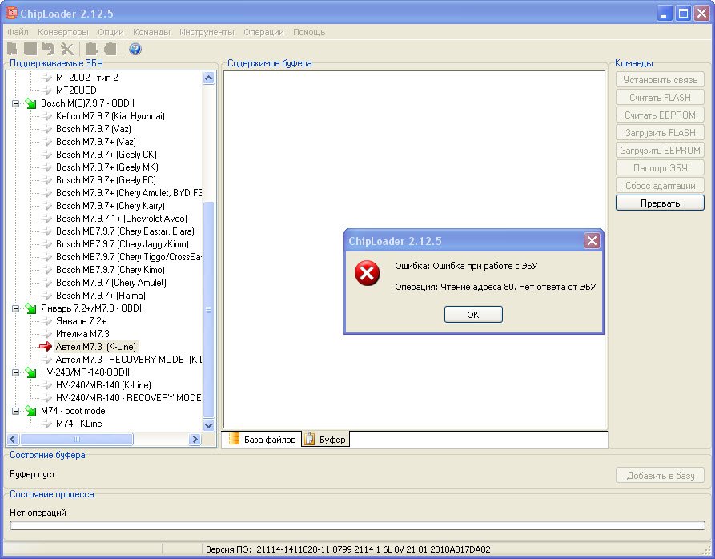Click the green arrow icon of Bosch M(E)7.9.7 - OBDII

tap(30, 103)
